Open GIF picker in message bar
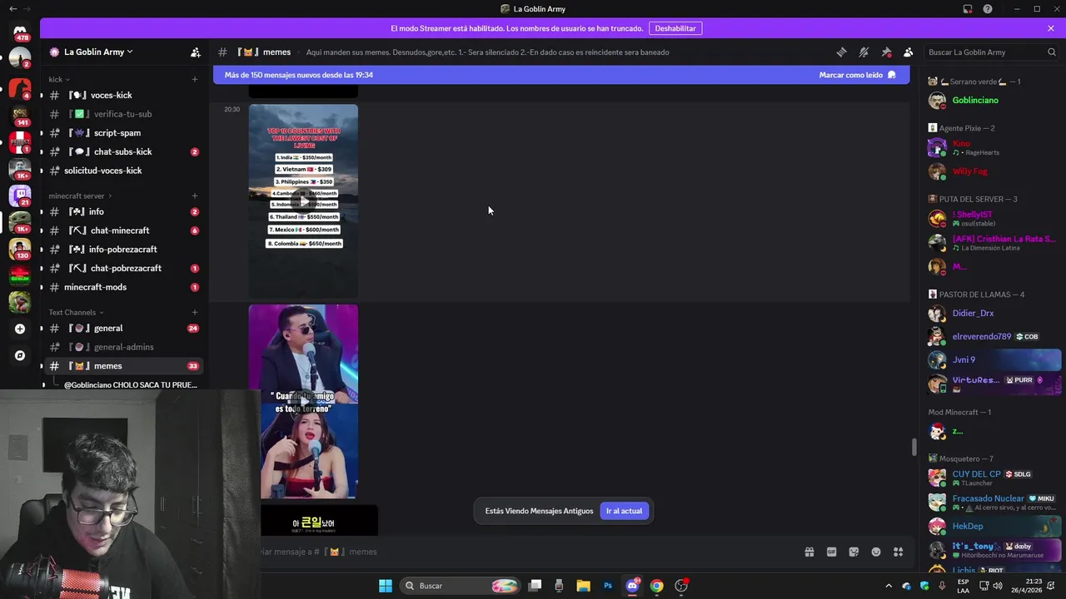This screenshot has height=599, width=1066. pyautogui.click(x=831, y=552)
